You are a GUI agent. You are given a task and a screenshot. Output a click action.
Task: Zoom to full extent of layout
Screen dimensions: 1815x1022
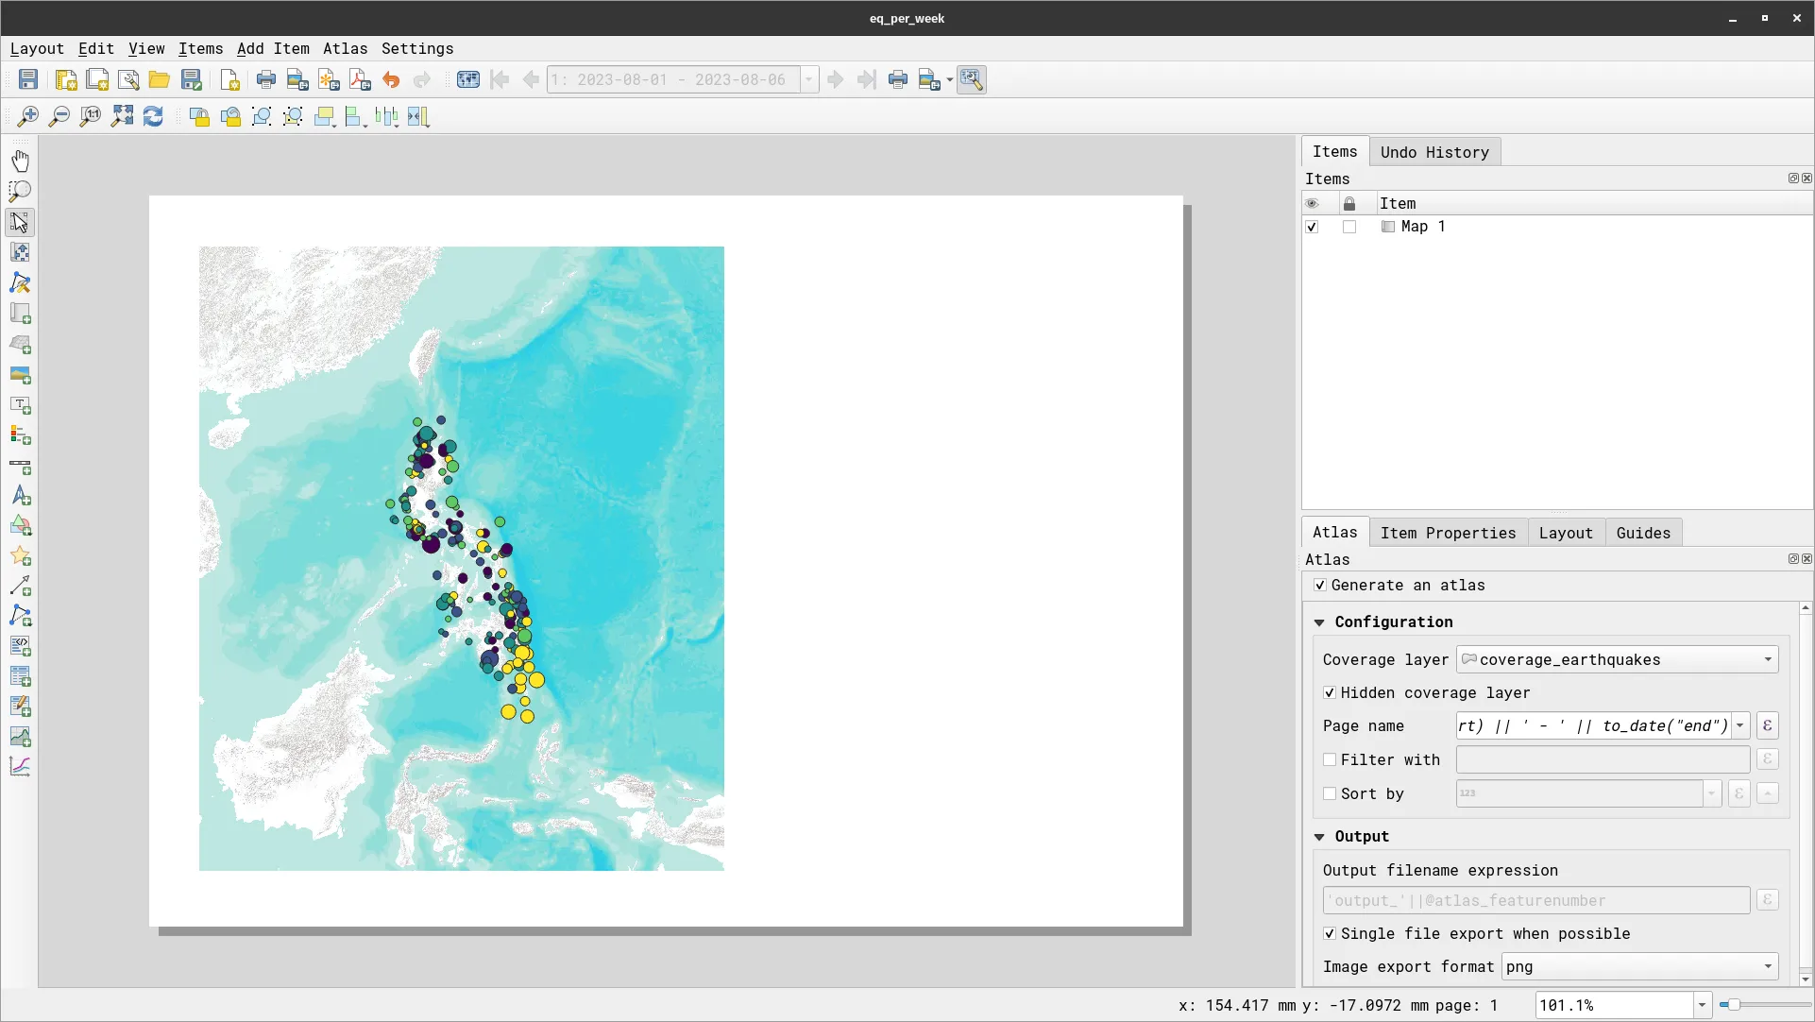coord(122,116)
